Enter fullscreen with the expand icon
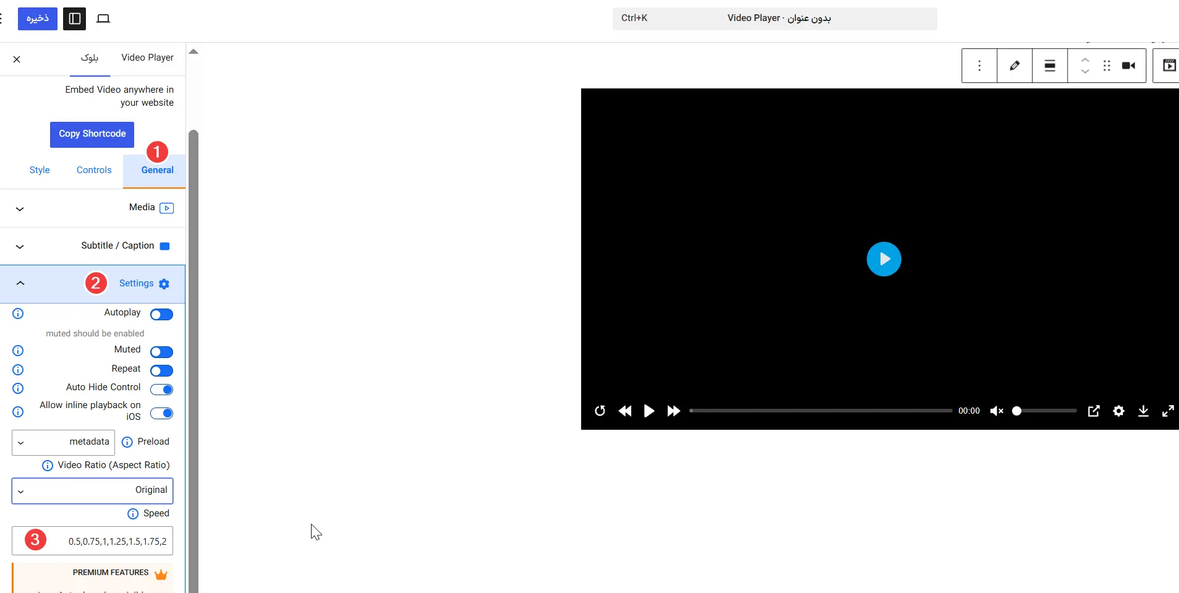 coord(1168,411)
